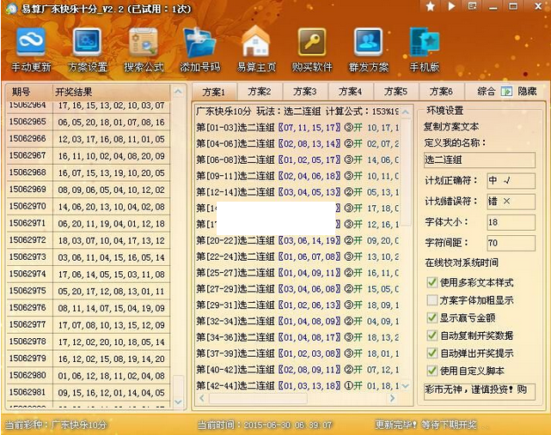Click the 字符间距 field showing 70
The height and width of the screenshot is (435, 551).
(x=511, y=243)
